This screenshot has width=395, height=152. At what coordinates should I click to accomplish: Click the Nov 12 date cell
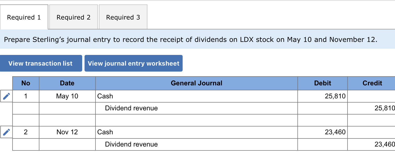pos(67,132)
